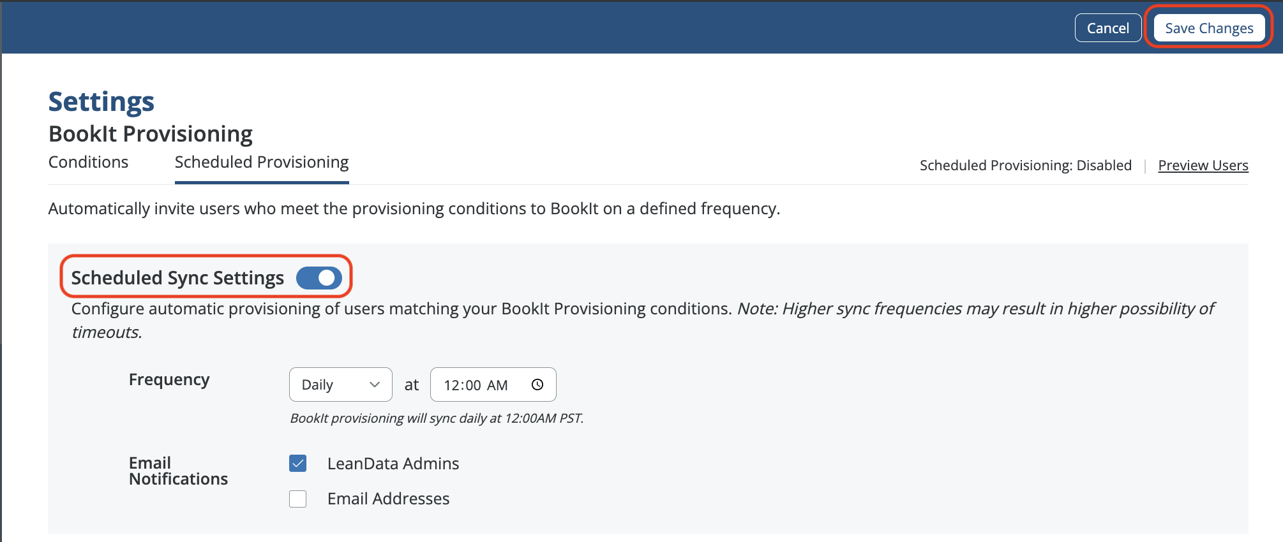Click the sync daily at 12:00AM PST hint
1283x542 pixels.
click(x=437, y=418)
